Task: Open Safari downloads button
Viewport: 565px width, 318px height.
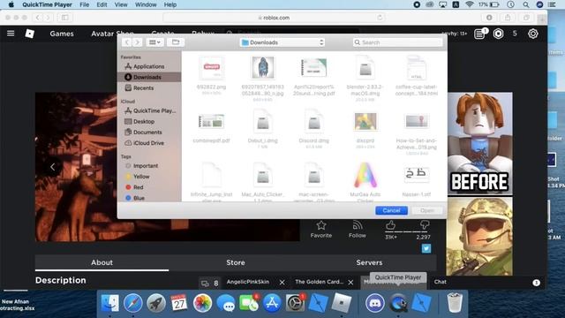Action: pyautogui.click(x=489, y=18)
